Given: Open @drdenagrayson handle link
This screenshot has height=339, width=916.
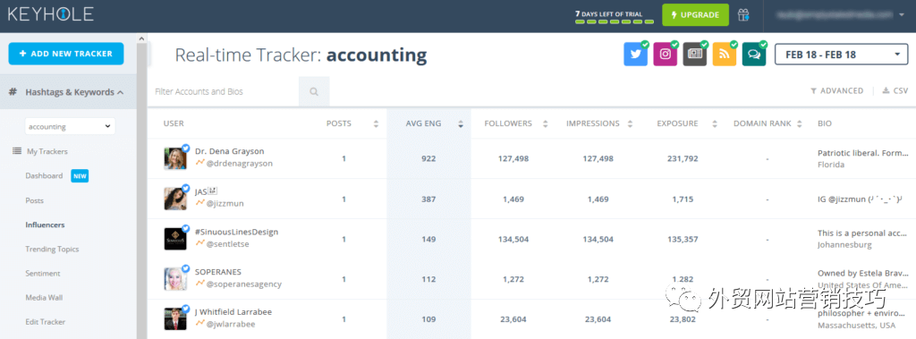Looking at the screenshot, I should point(240,164).
